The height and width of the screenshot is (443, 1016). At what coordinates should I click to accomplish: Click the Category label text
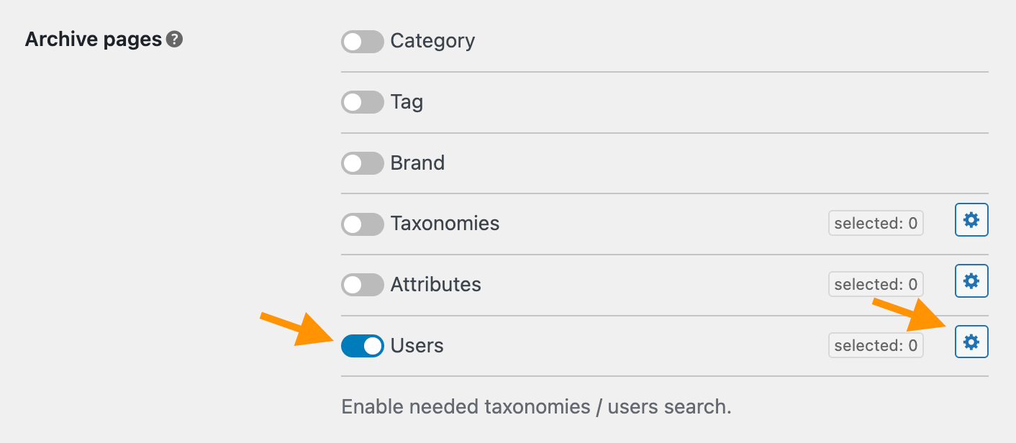[x=432, y=41]
